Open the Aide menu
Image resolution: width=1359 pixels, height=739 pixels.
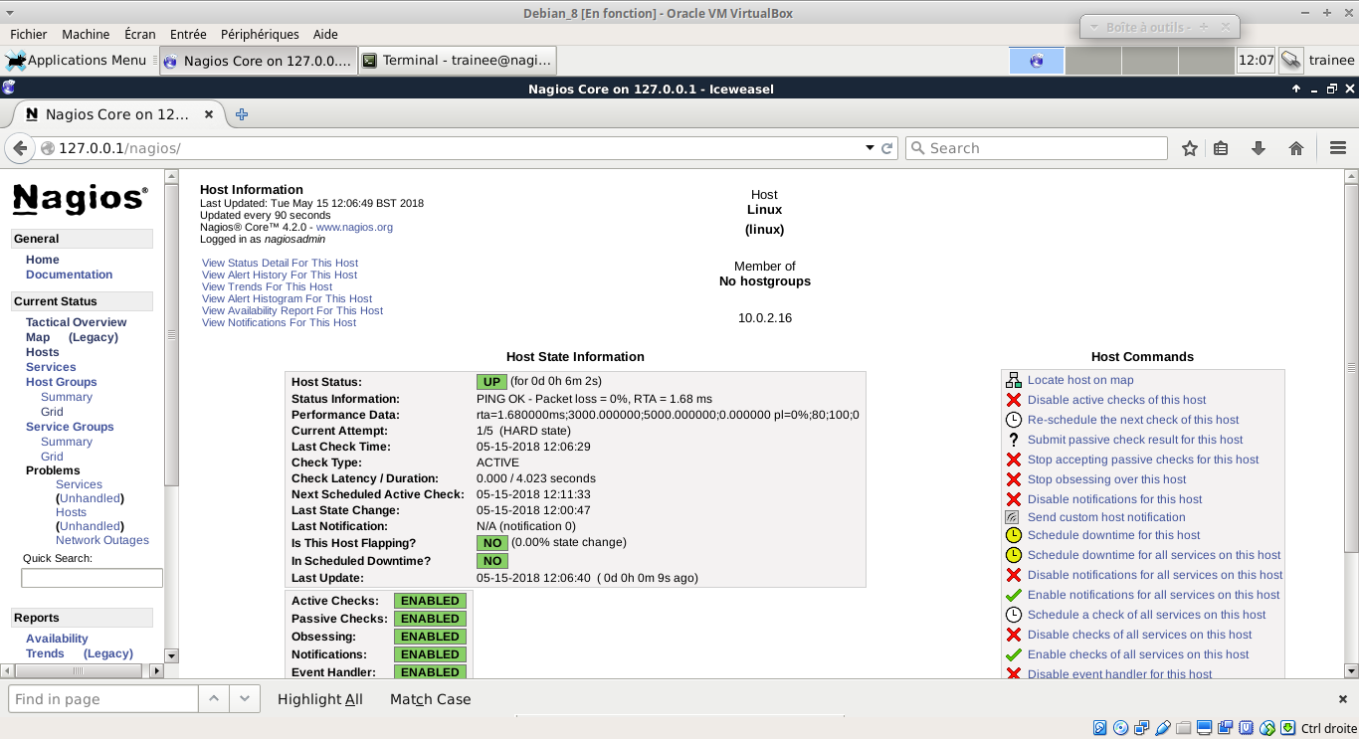pos(325,34)
